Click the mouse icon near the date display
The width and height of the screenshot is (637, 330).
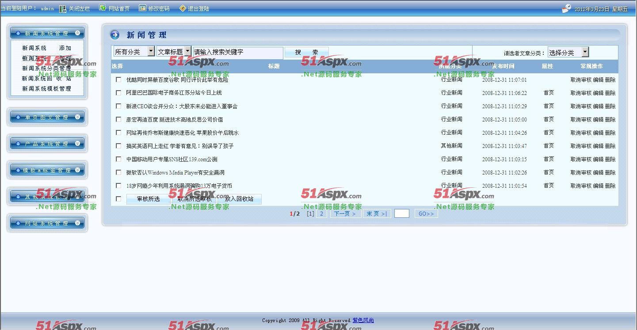click(x=566, y=8)
